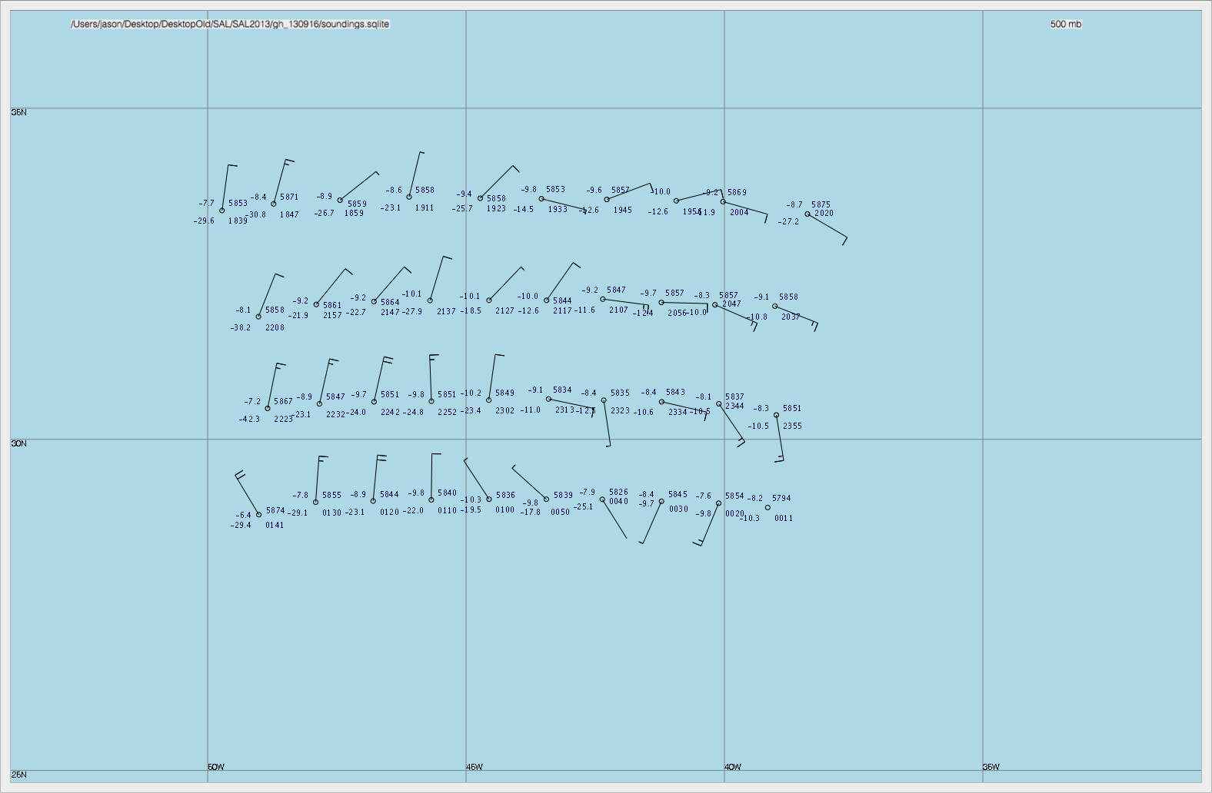Click the height value 5794
Image resolution: width=1212 pixels, height=793 pixels.
click(x=781, y=499)
